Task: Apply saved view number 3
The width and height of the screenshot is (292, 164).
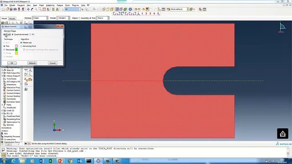Action: [x=150, y=14]
